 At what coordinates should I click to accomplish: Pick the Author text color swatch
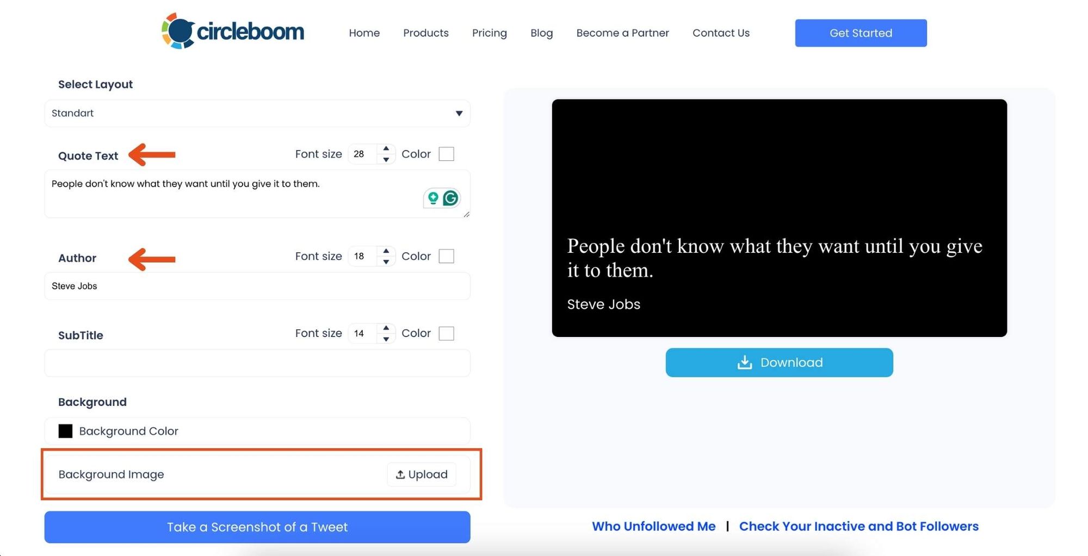(446, 256)
